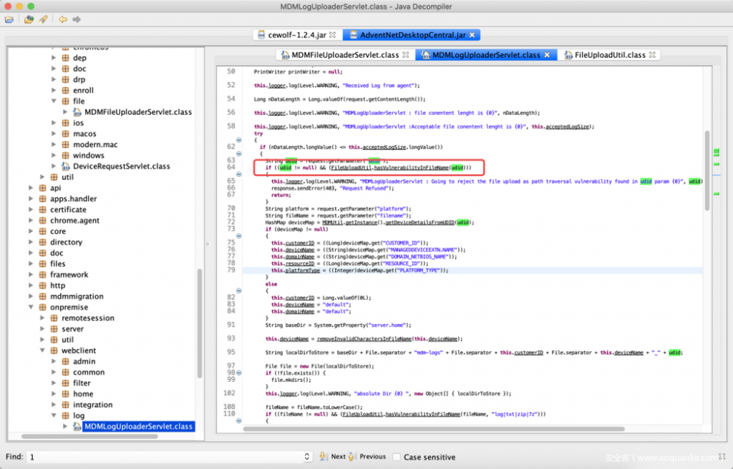This screenshot has width=733, height=469.
Task: Click the Next search arrow icon
Action: (323, 457)
